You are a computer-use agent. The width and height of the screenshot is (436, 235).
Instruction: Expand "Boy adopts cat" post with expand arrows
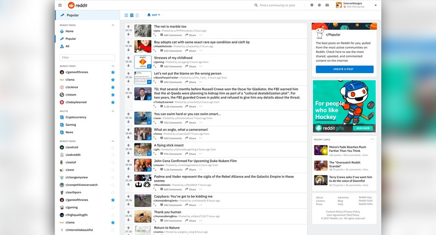(155, 51)
